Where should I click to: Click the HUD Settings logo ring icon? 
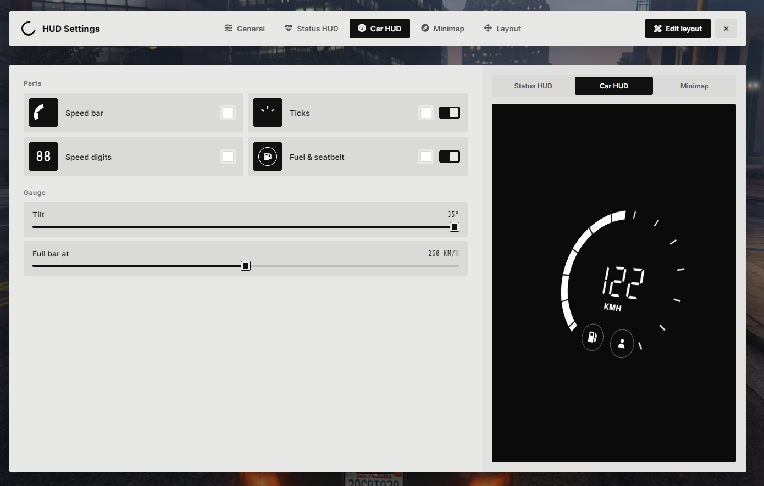29,29
